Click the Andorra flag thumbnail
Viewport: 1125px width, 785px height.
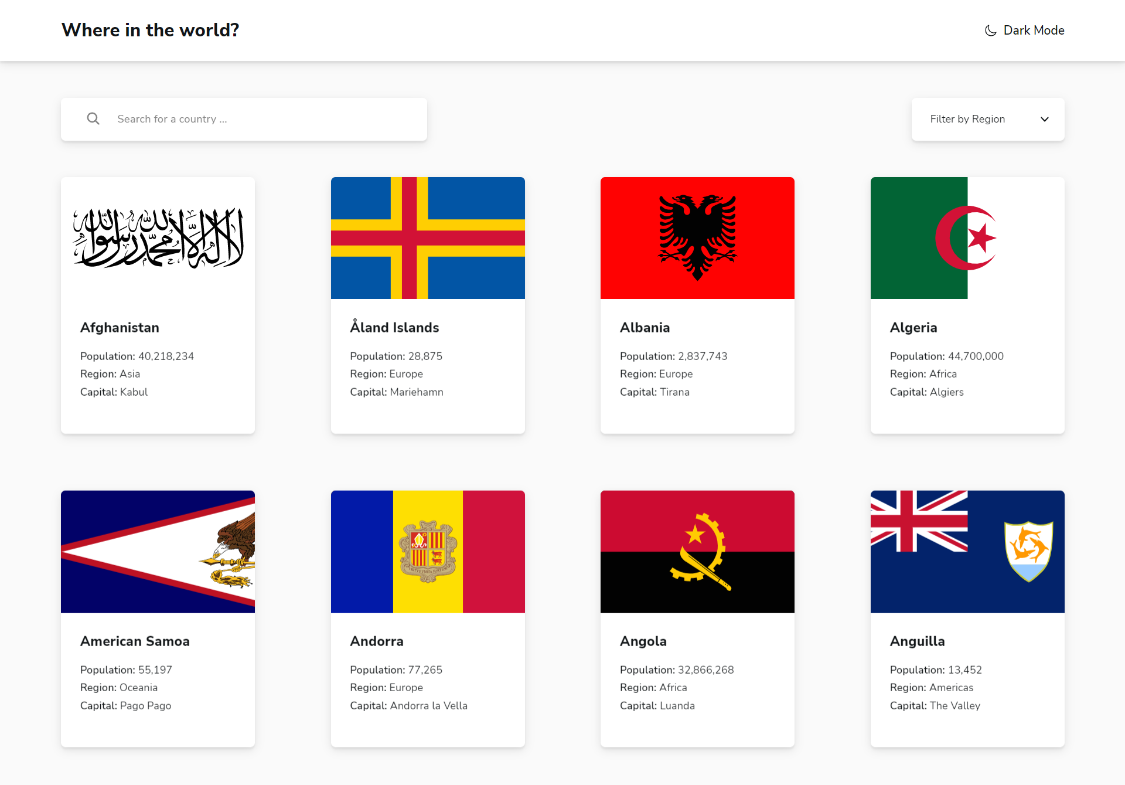pyautogui.click(x=427, y=551)
